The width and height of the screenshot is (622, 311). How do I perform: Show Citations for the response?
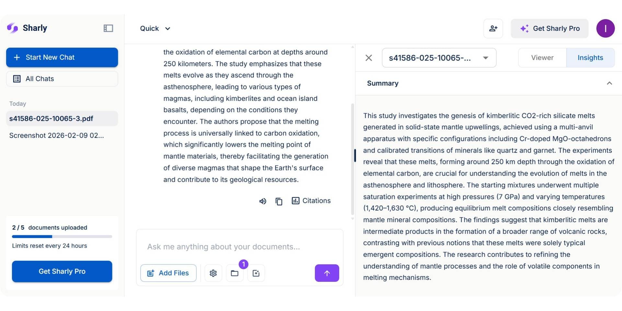[311, 201]
